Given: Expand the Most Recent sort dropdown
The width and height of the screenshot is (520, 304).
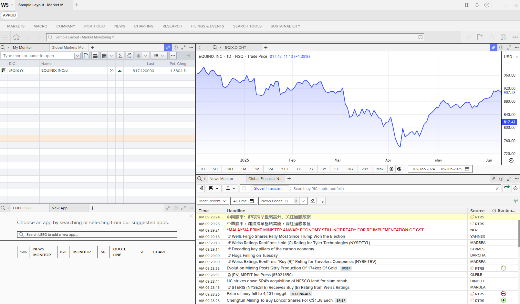Looking at the screenshot, I should (213, 201).
